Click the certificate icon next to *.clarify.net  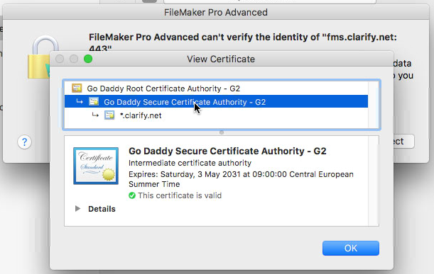[x=109, y=115]
